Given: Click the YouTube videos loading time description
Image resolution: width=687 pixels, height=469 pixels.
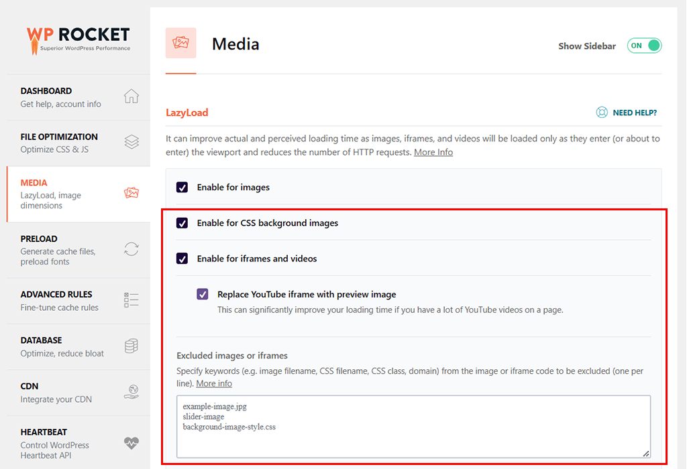Looking at the screenshot, I should (x=390, y=310).
